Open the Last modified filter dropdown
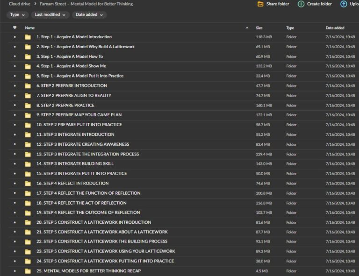This screenshot has height=276, width=359. (x=50, y=15)
